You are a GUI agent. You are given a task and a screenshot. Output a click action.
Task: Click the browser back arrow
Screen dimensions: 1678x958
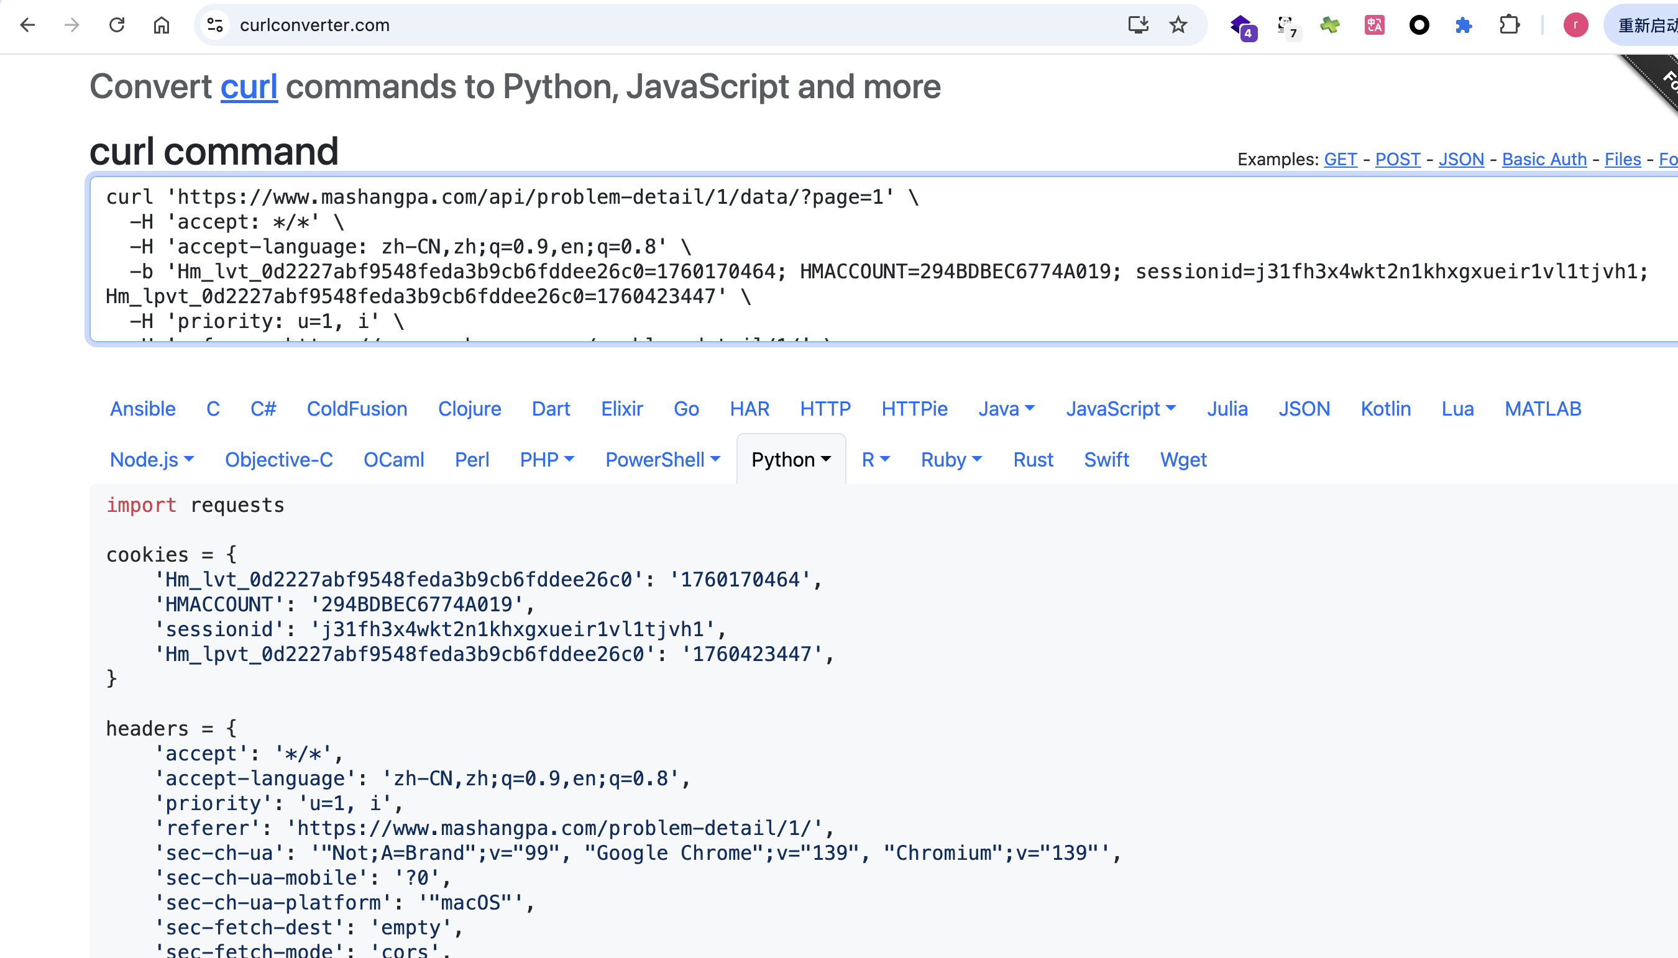click(x=27, y=25)
